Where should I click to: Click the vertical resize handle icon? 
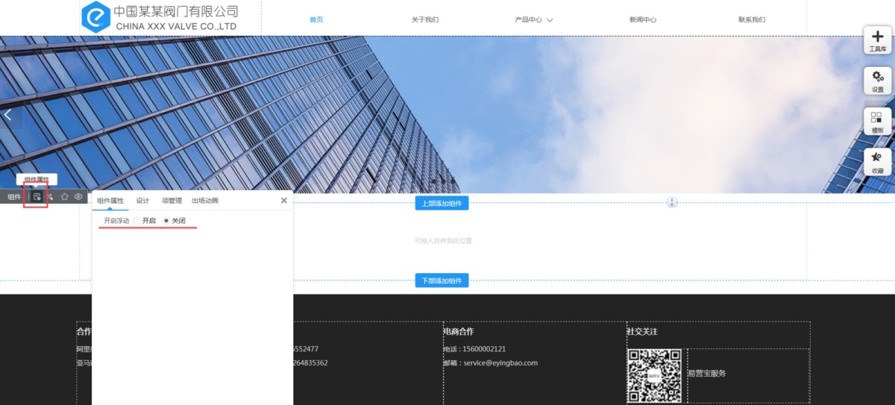(x=672, y=202)
